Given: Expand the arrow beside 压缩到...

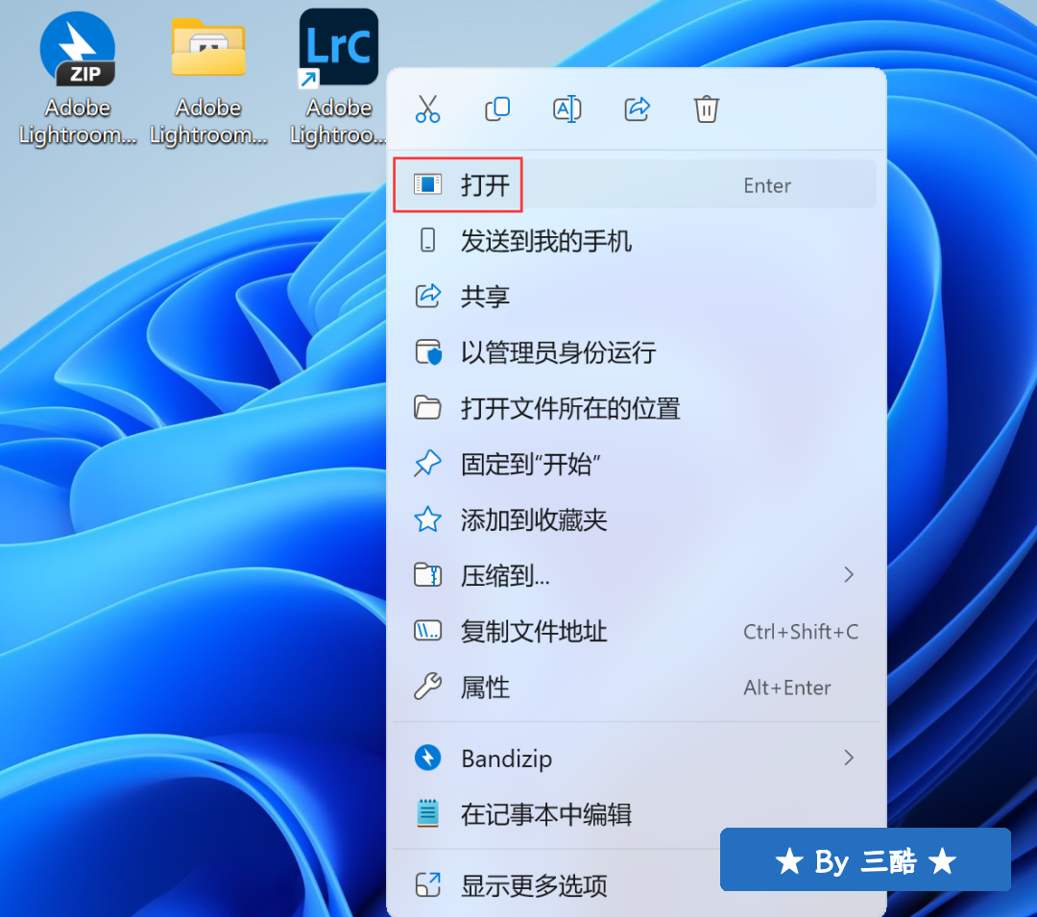Looking at the screenshot, I should 849,574.
